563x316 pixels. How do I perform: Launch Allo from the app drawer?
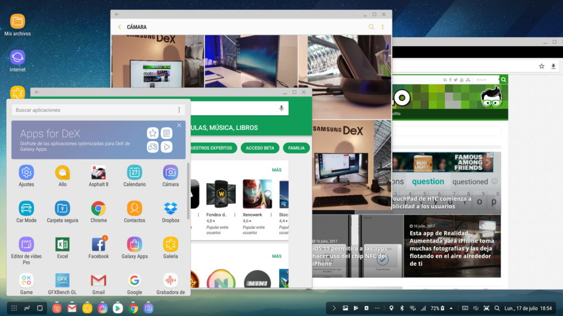pyautogui.click(x=63, y=172)
